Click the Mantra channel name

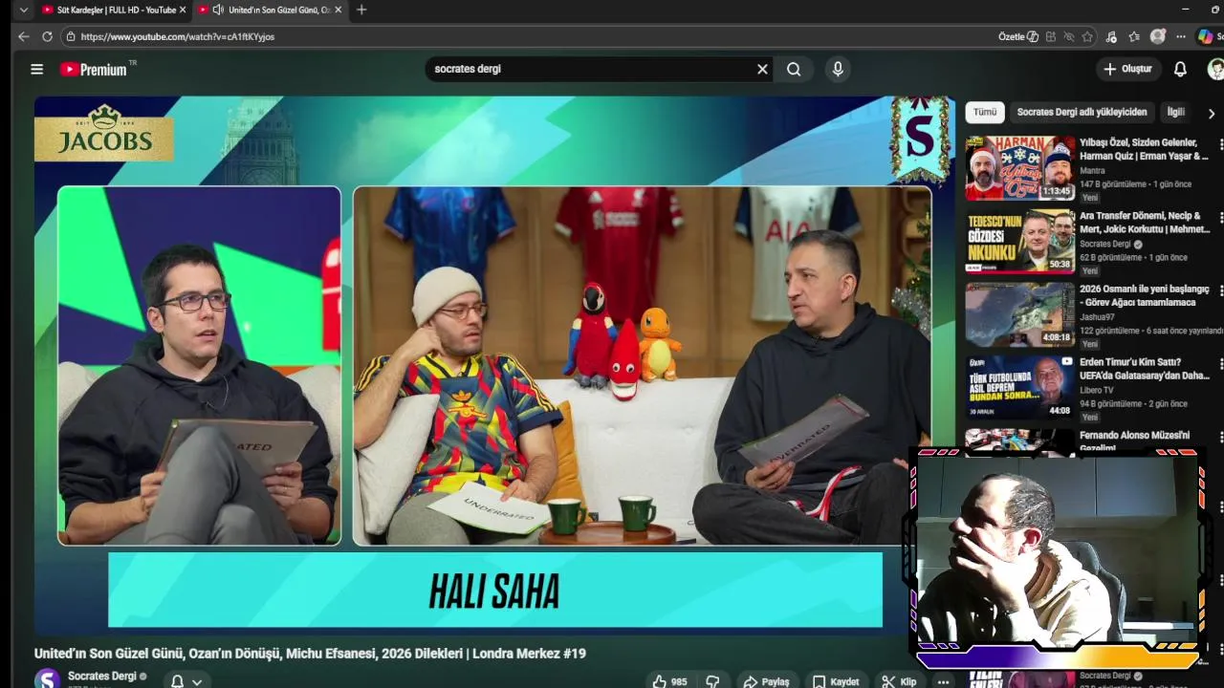pos(1092,171)
